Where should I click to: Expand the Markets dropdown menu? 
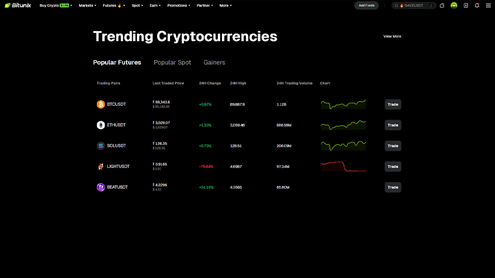(87, 5)
